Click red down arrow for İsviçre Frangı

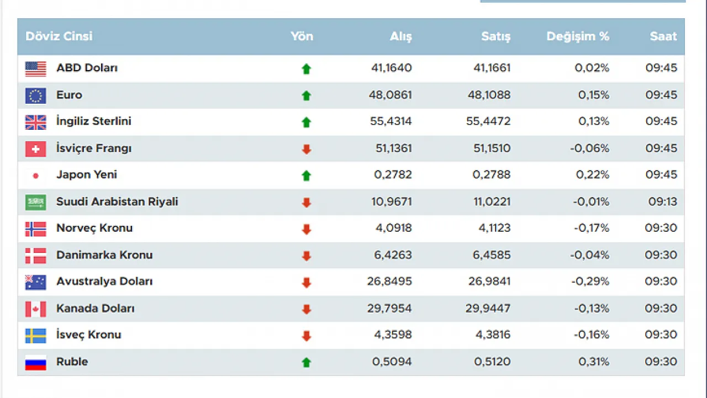pyautogui.click(x=306, y=149)
